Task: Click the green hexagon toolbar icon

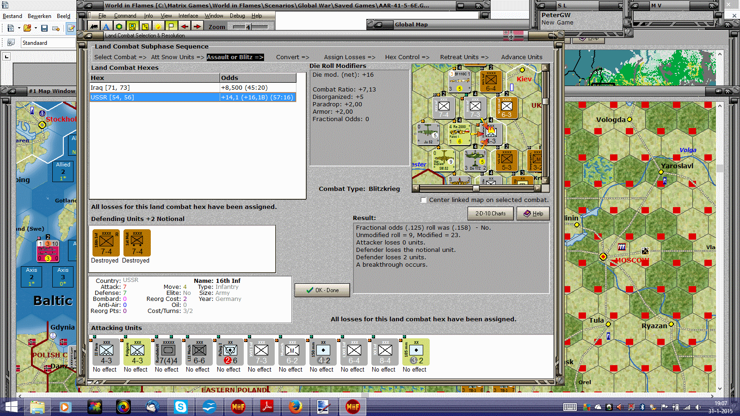Action: tap(119, 27)
